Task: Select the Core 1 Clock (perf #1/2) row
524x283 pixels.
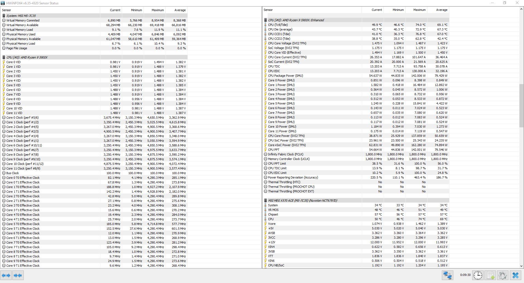Action: pos(94,122)
